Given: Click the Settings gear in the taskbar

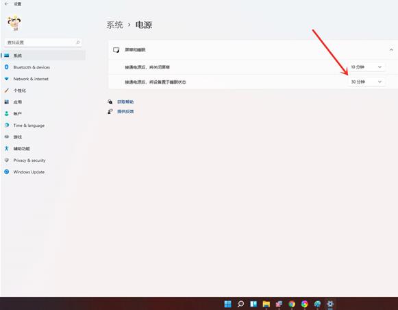Looking at the screenshot, I should coord(330,304).
